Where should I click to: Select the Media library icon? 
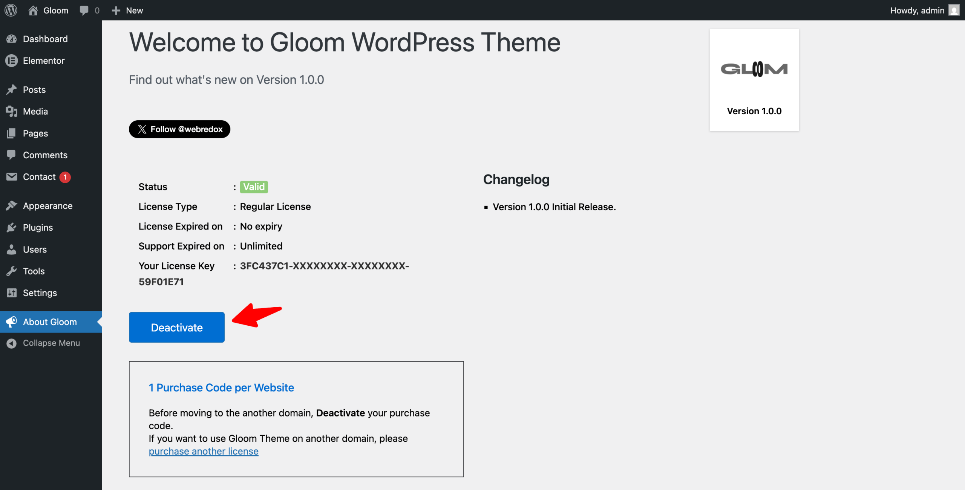click(x=12, y=112)
